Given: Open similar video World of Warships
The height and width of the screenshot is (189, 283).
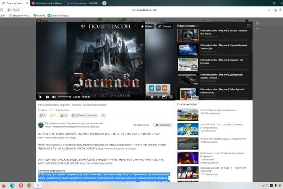Looking at the screenshot, I should pos(188,144).
